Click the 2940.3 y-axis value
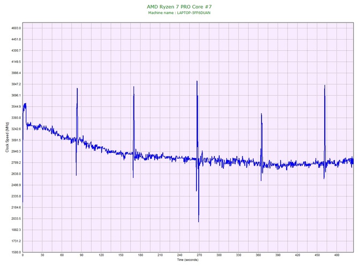 pyautogui.click(x=16, y=152)
